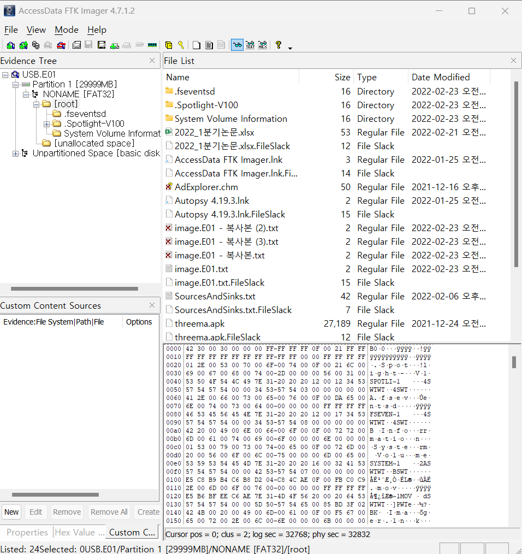Image resolution: width=522 pixels, height=554 pixels.
Task: Close the File List pane
Action: click(x=513, y=61)
